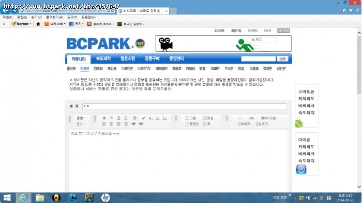Attach a file using 파일
This screenshot has width=362, height=203.
[208, 118]
